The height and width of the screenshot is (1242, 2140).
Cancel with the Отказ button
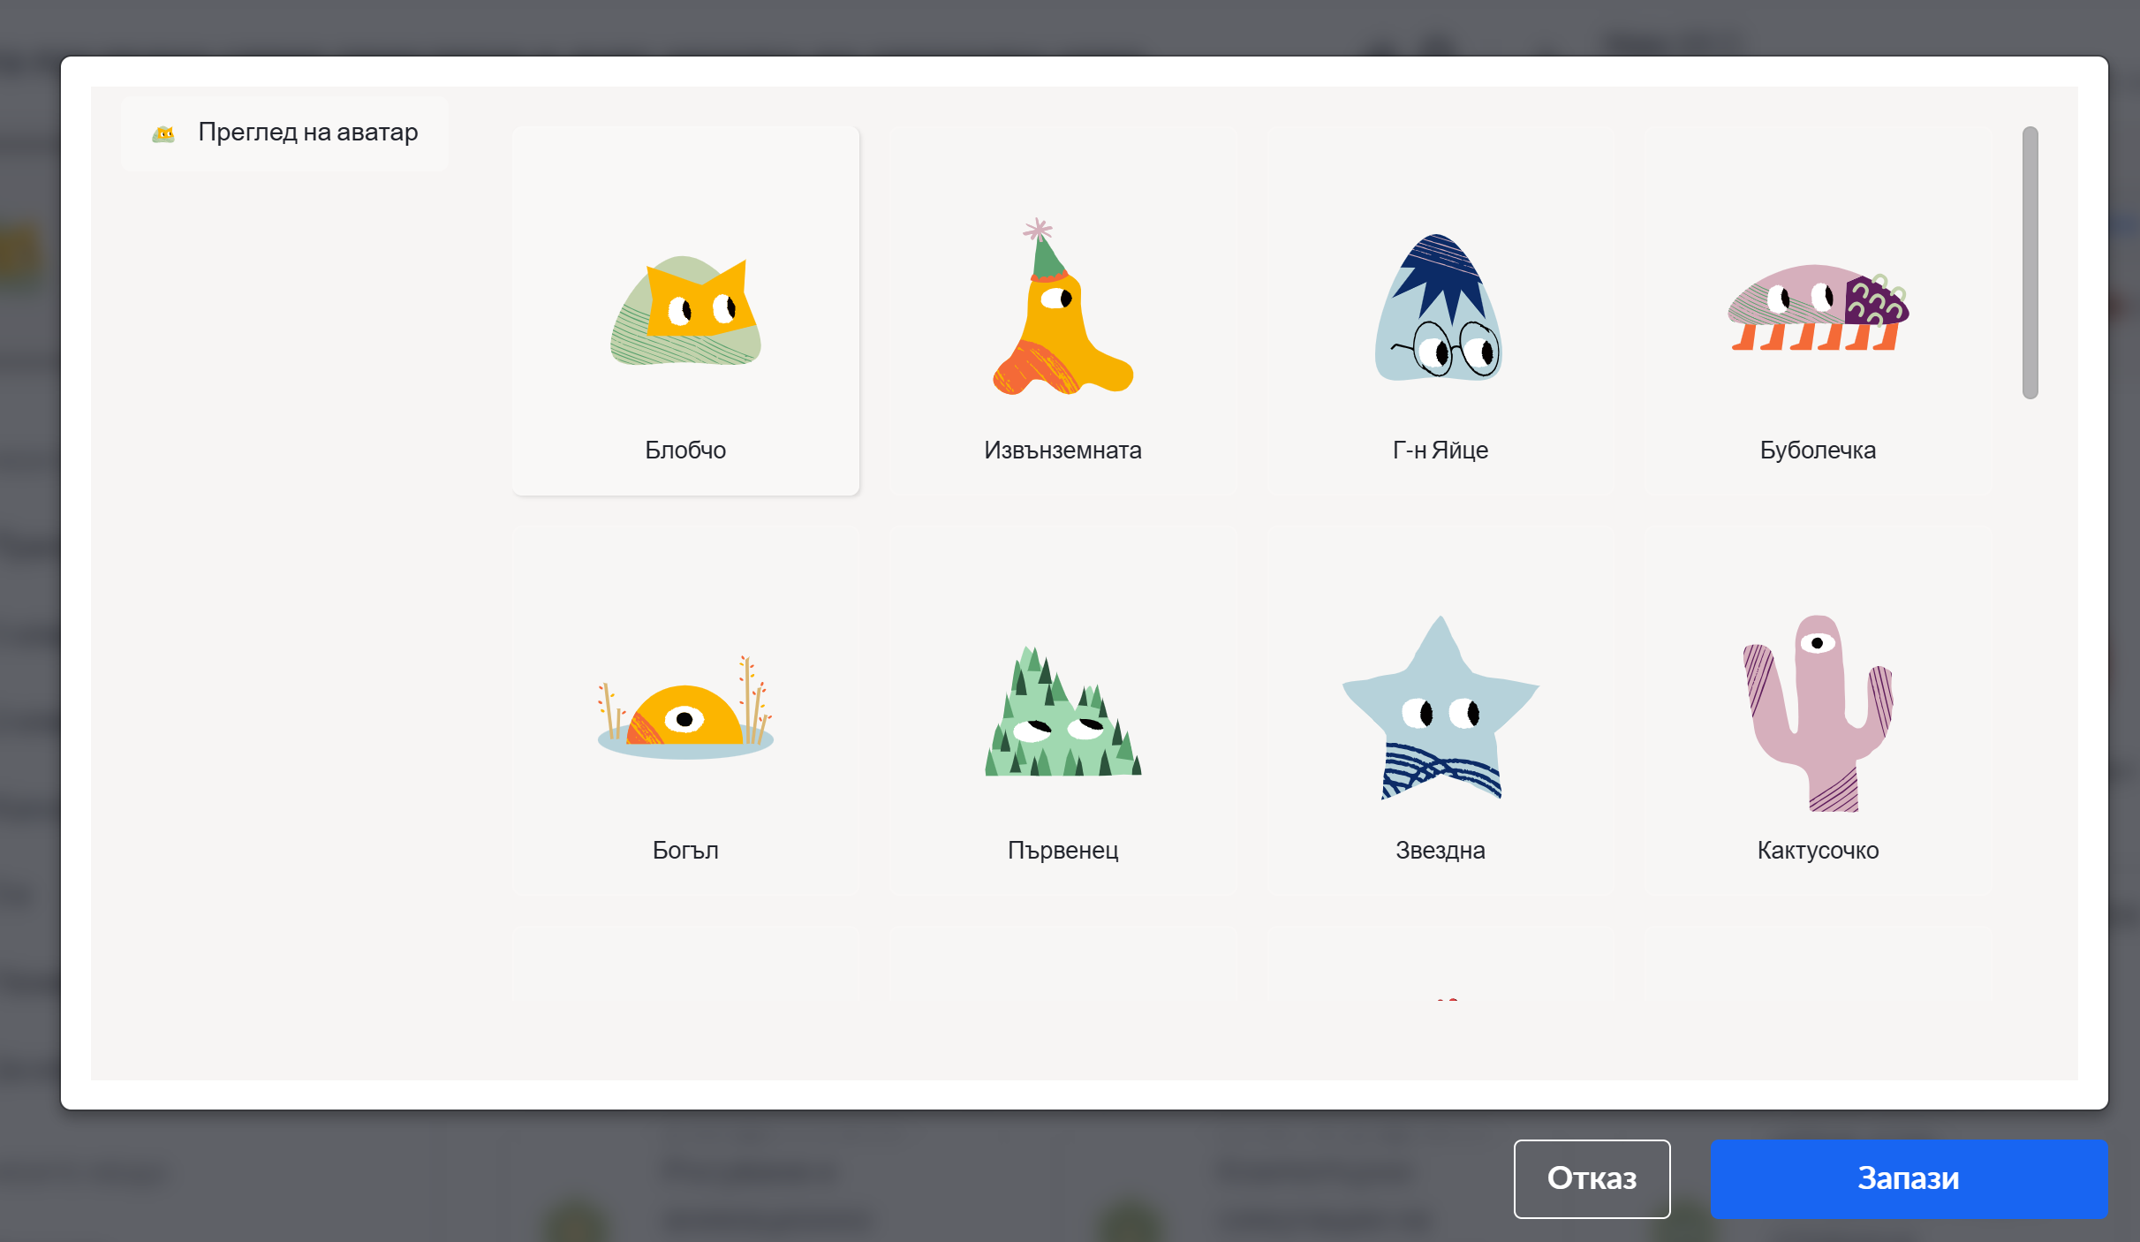[1592, 1178]
